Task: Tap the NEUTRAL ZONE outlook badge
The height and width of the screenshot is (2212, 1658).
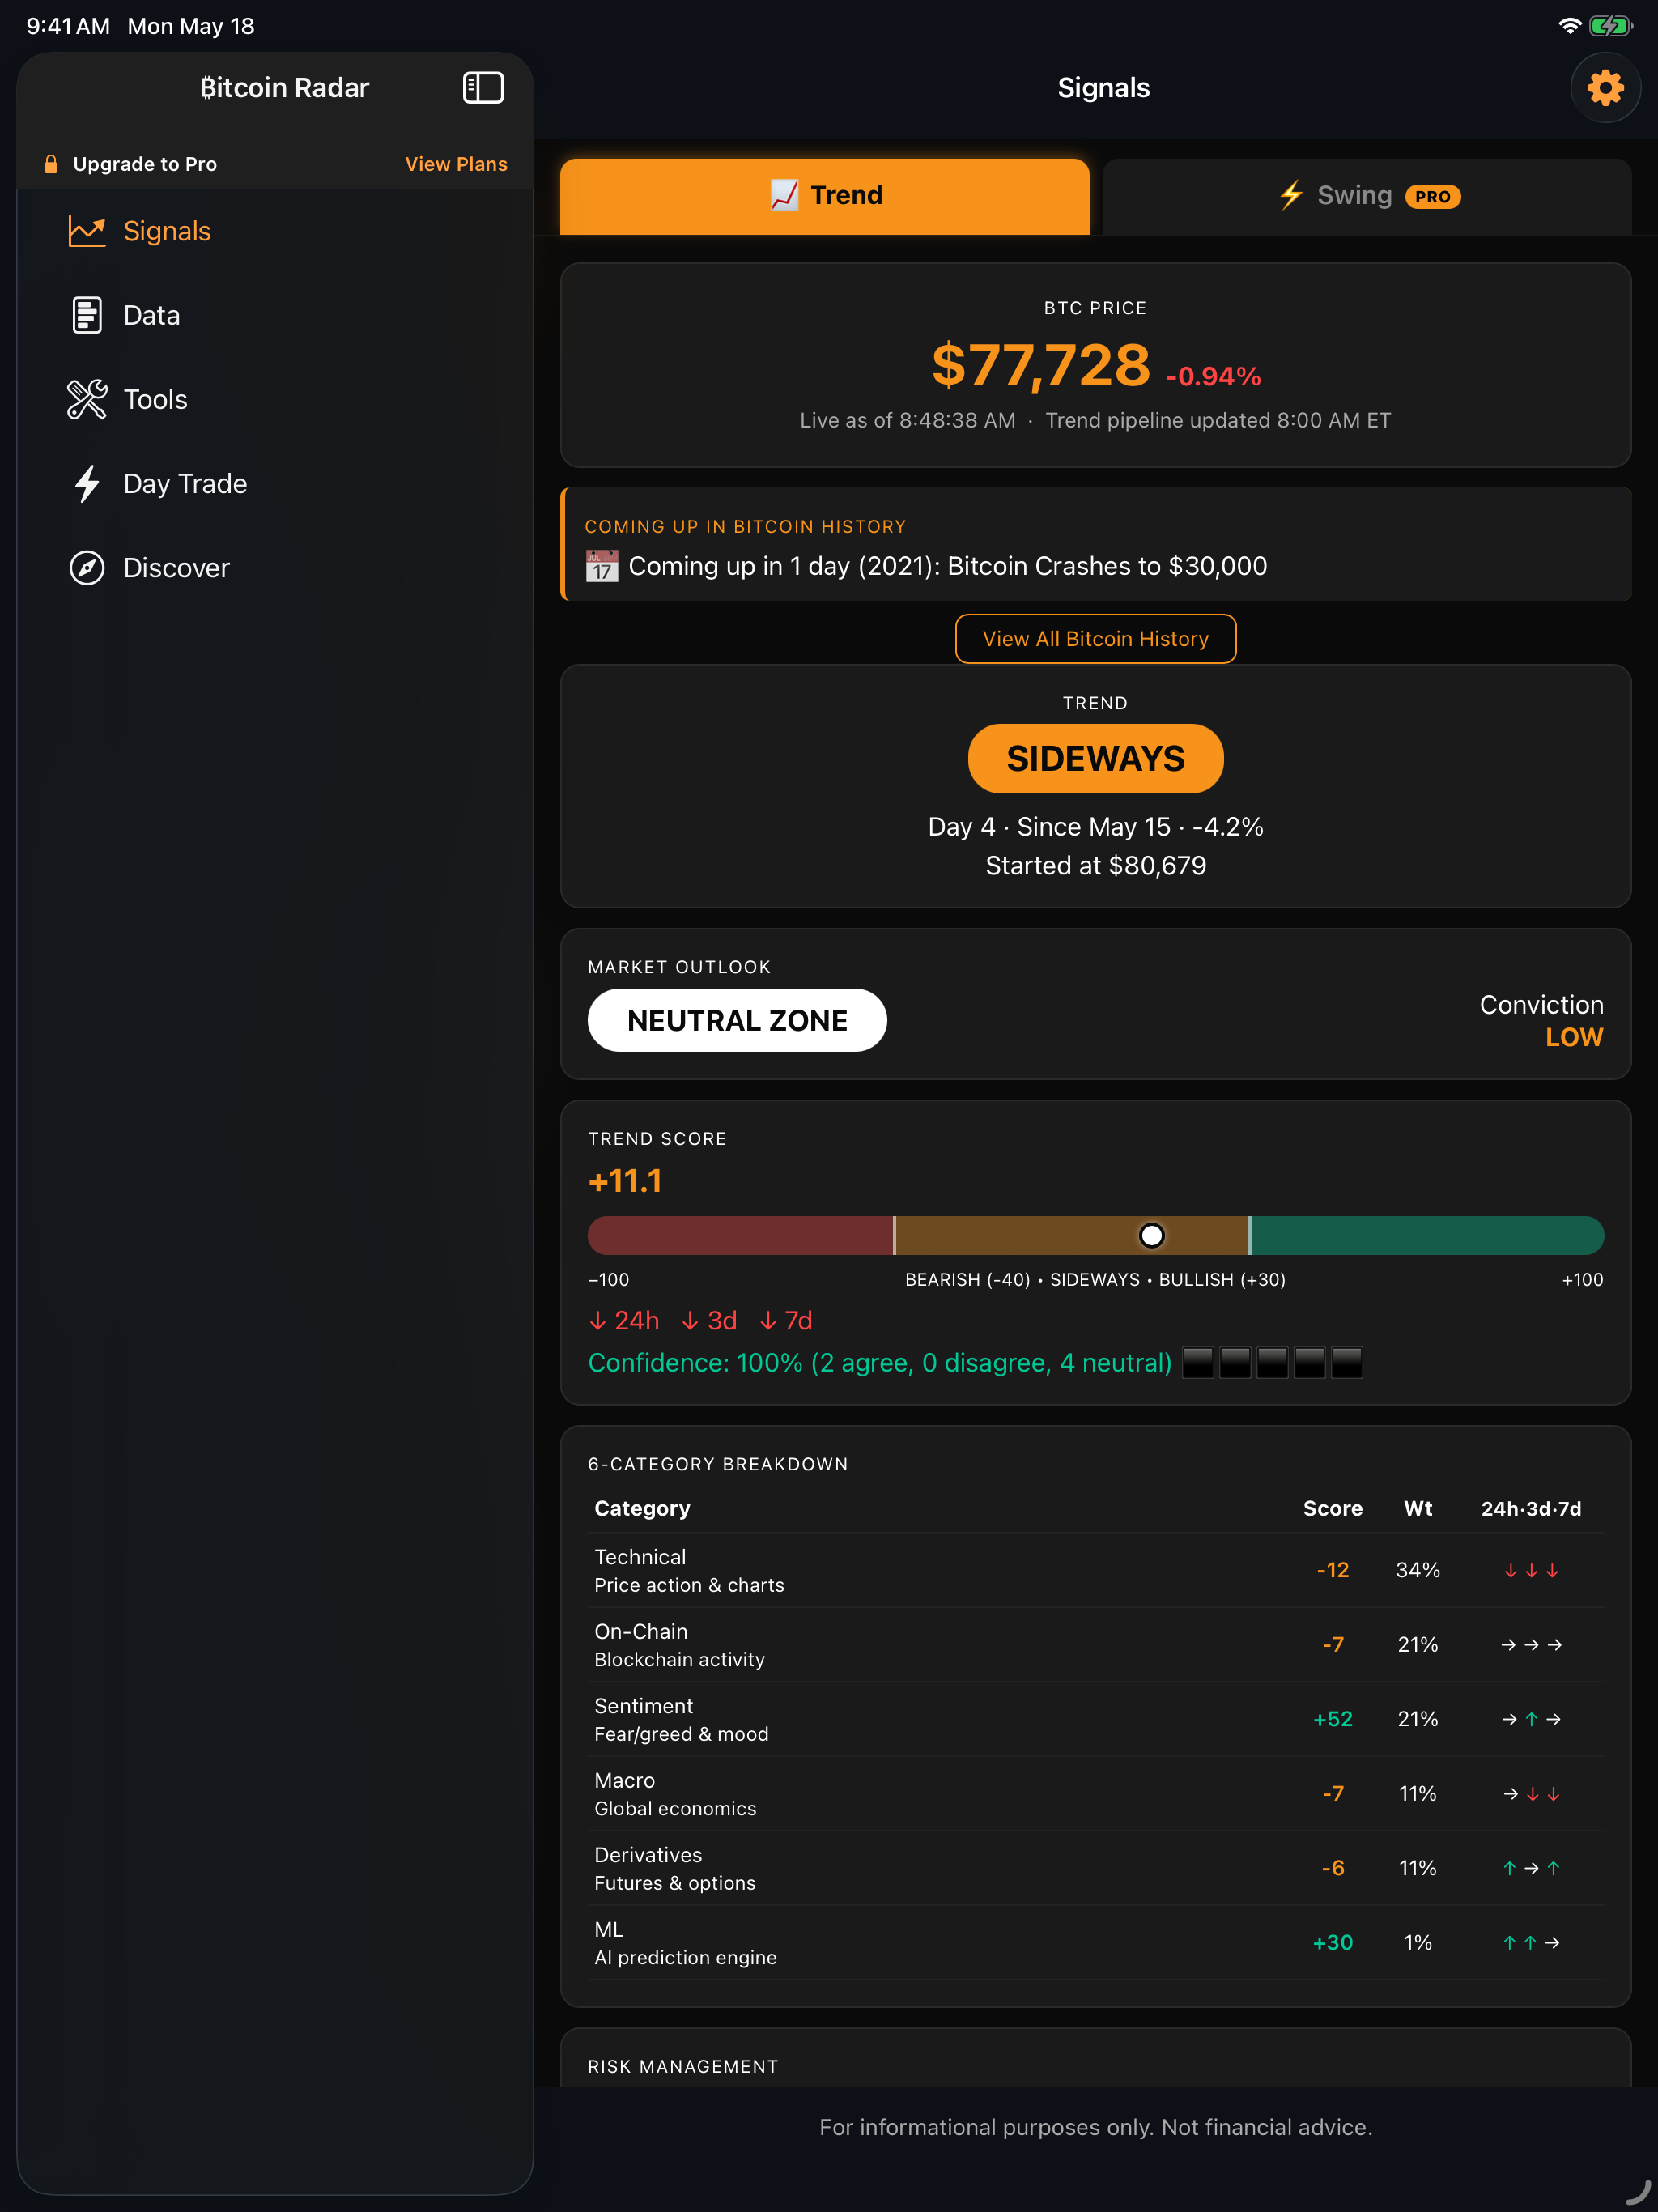Action: click(x=737, y=1020)
